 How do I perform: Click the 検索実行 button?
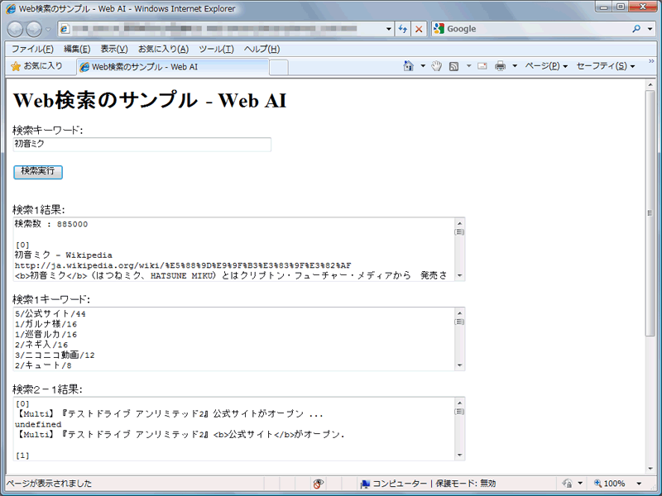tap(38, 172)
